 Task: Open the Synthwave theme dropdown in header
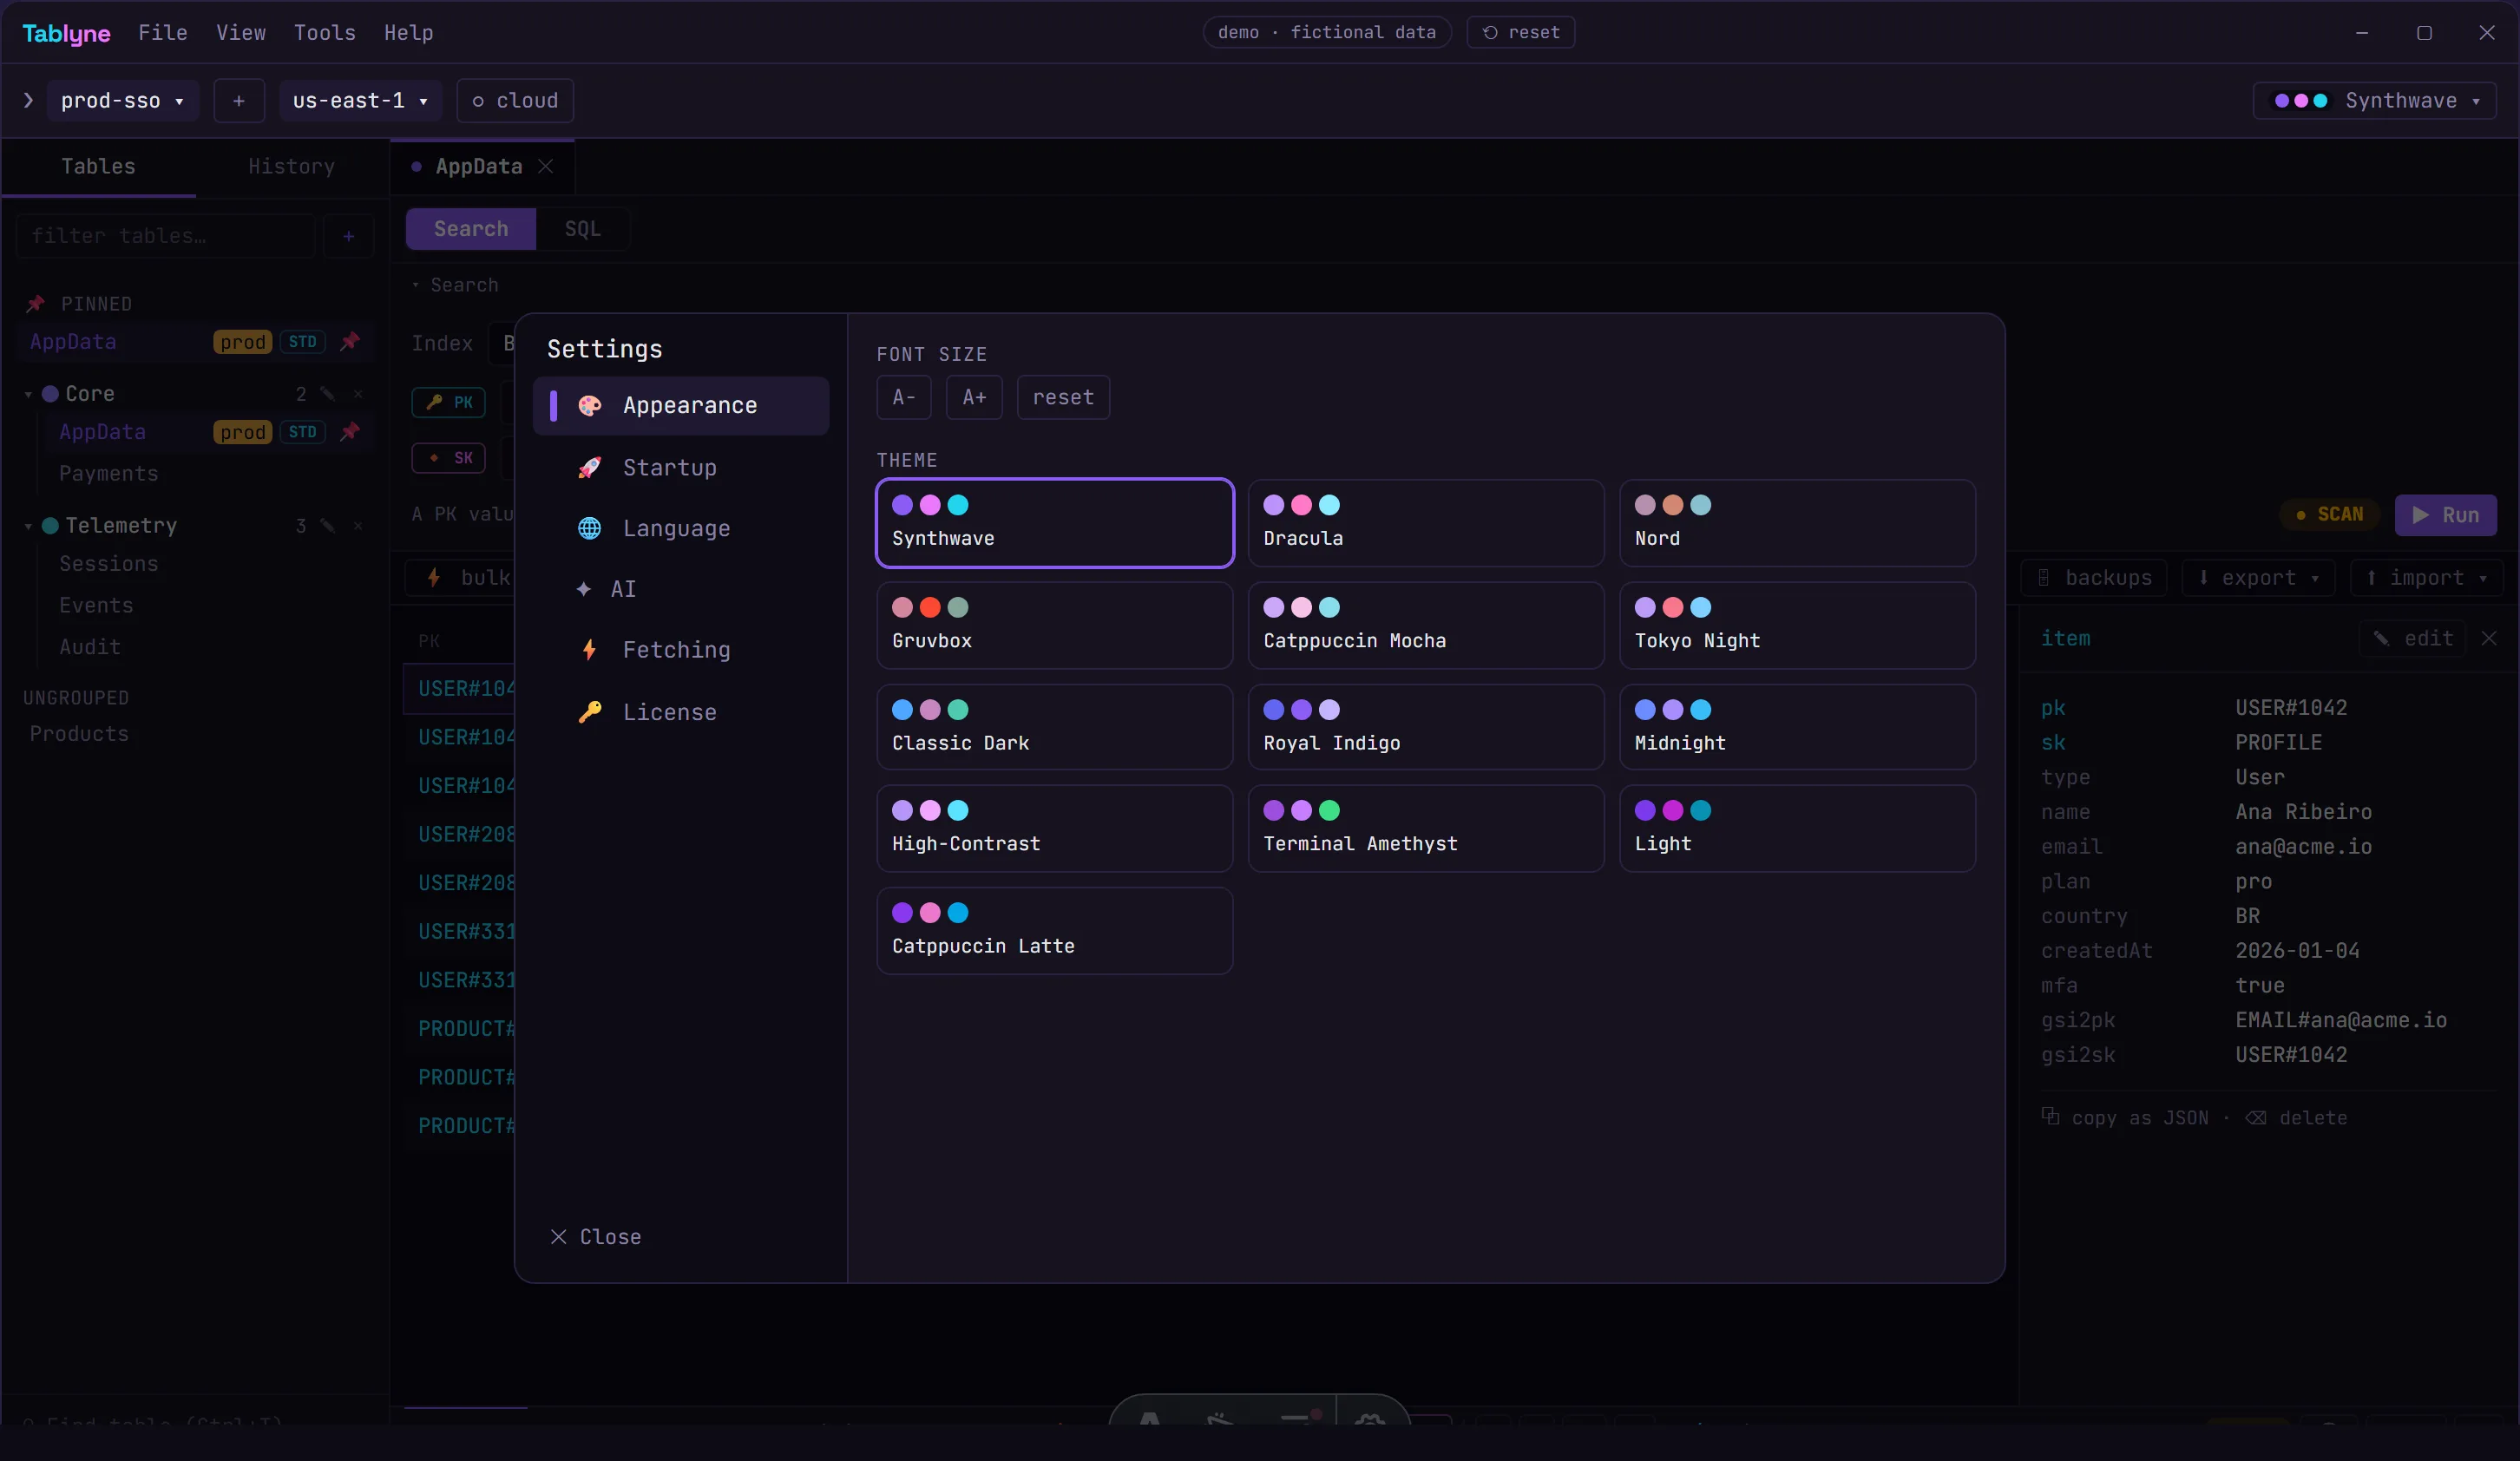pos(2375,101)
